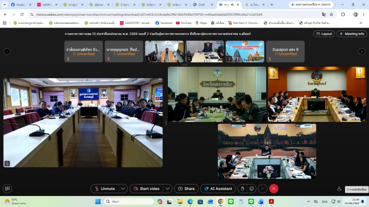Open the closed captions icon
This screenshot has width=369, height=207.
(7, 189)
